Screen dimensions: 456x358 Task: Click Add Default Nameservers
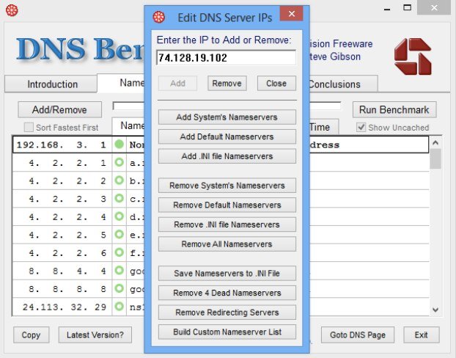tap(227, 136)
